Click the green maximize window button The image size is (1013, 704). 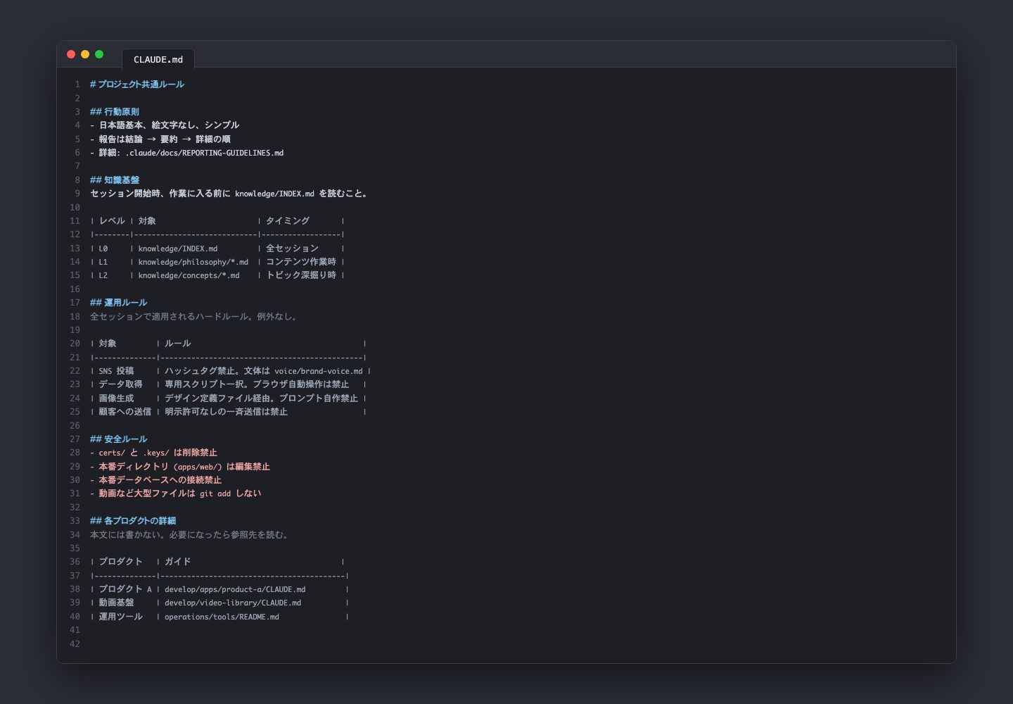click(x=99, y=54)
